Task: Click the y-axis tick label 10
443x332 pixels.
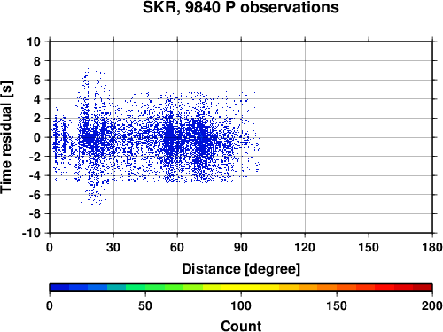Action: [x=34, y=42]
